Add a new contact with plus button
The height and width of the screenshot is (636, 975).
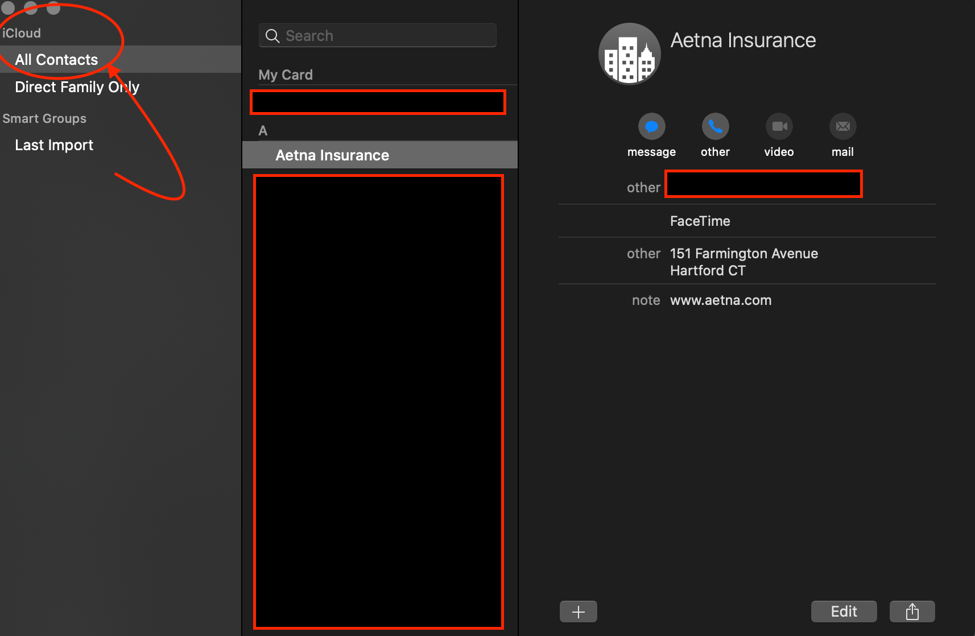click(x=578, y=612)
